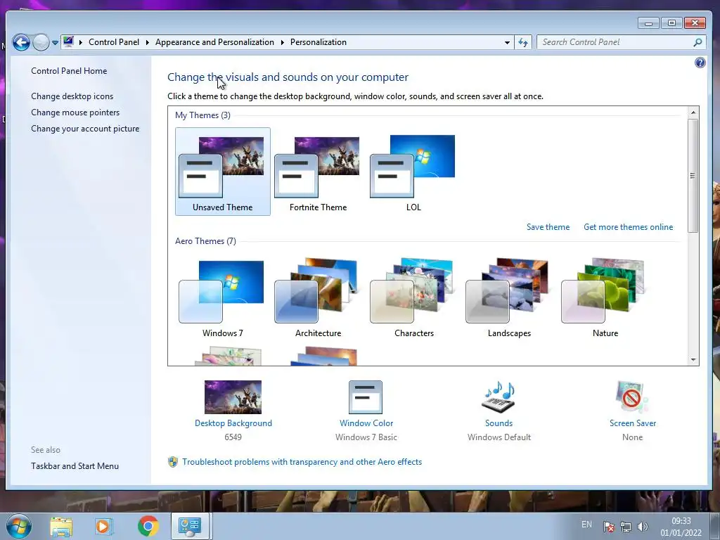
Task: Open the Sounds keyboard-and-notes icon
Action: [499, 397]
